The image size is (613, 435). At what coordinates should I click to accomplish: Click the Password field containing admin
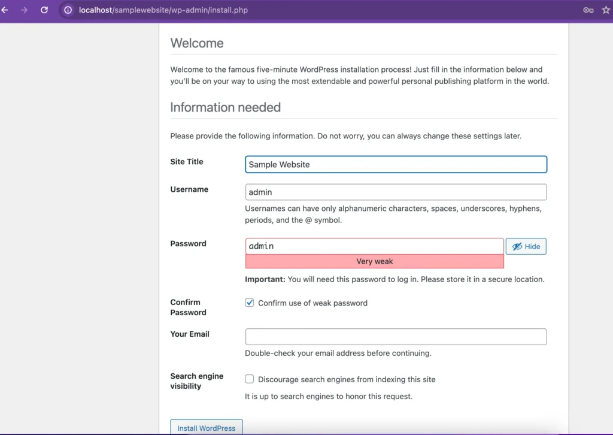click(x=375, y=246)
